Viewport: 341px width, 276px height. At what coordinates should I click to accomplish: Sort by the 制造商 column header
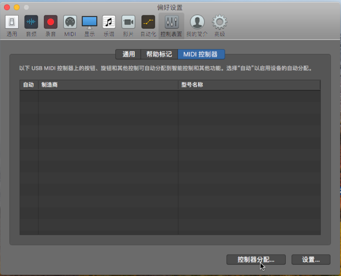[x=108, y=85]
